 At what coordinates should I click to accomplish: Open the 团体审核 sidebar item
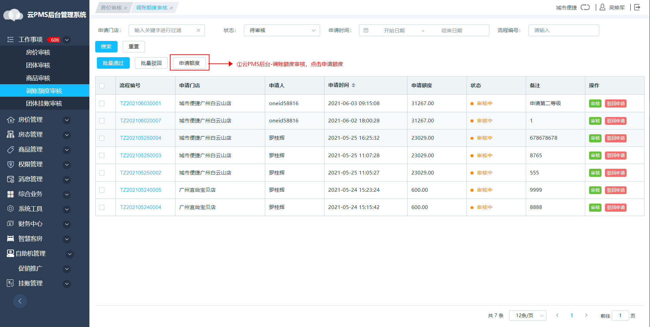(x=45, y=65)
